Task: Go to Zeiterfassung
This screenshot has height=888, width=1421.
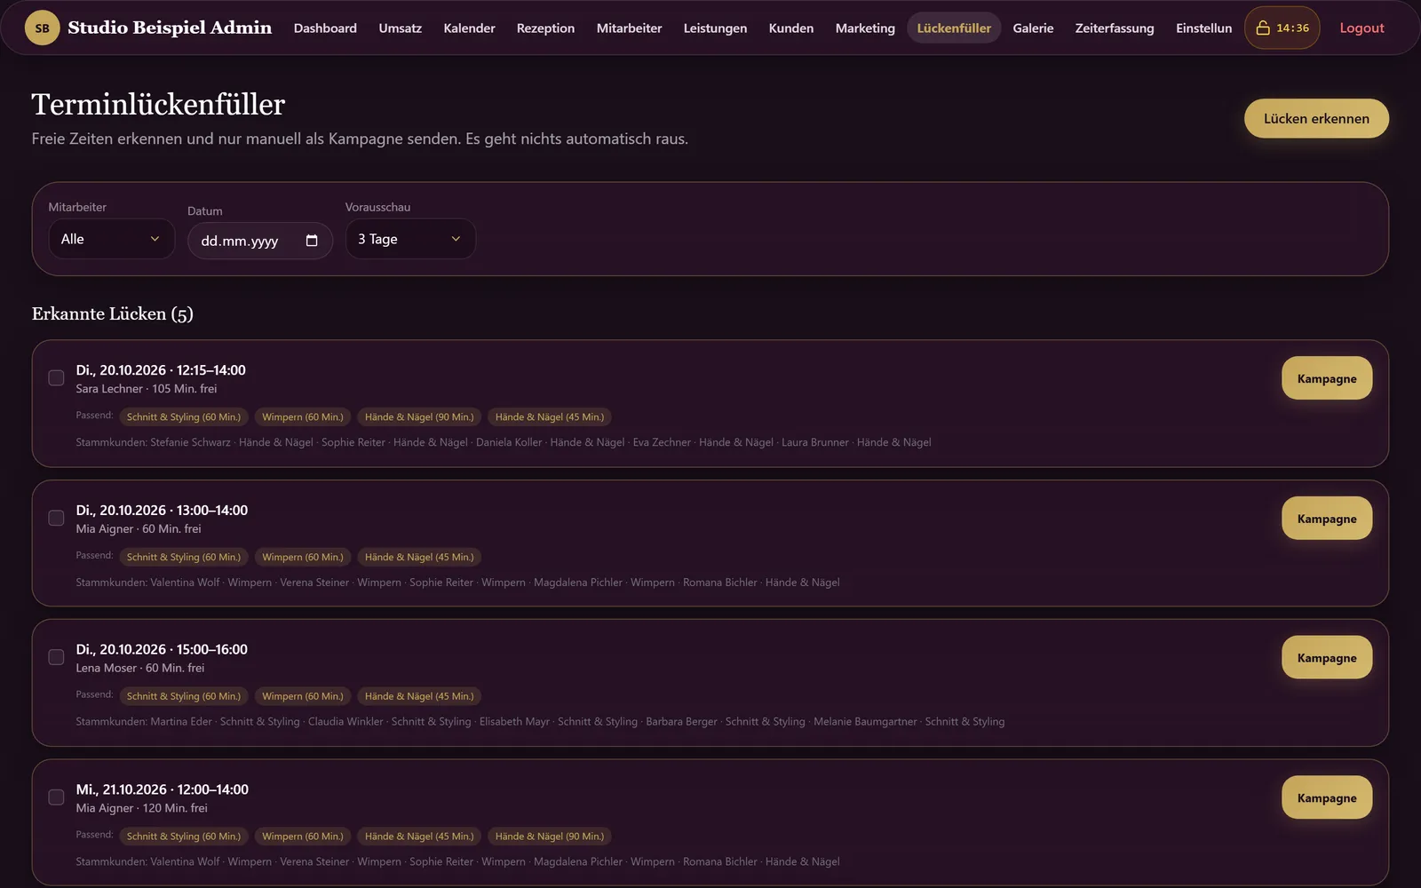Action: pyautogui.click(x=1115, y=28)
